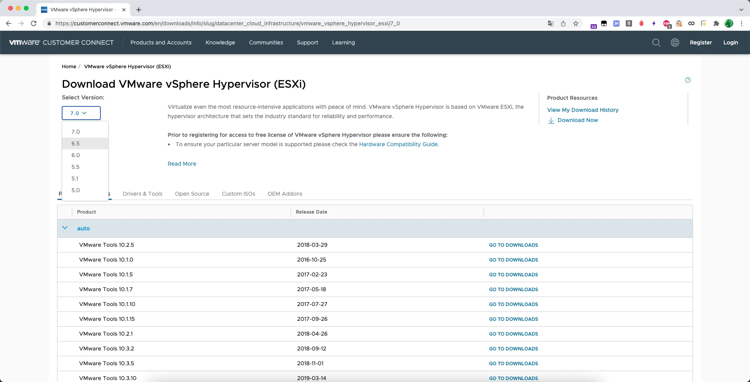Switch to Custom ISOs tab

click(x=238, y=194)
